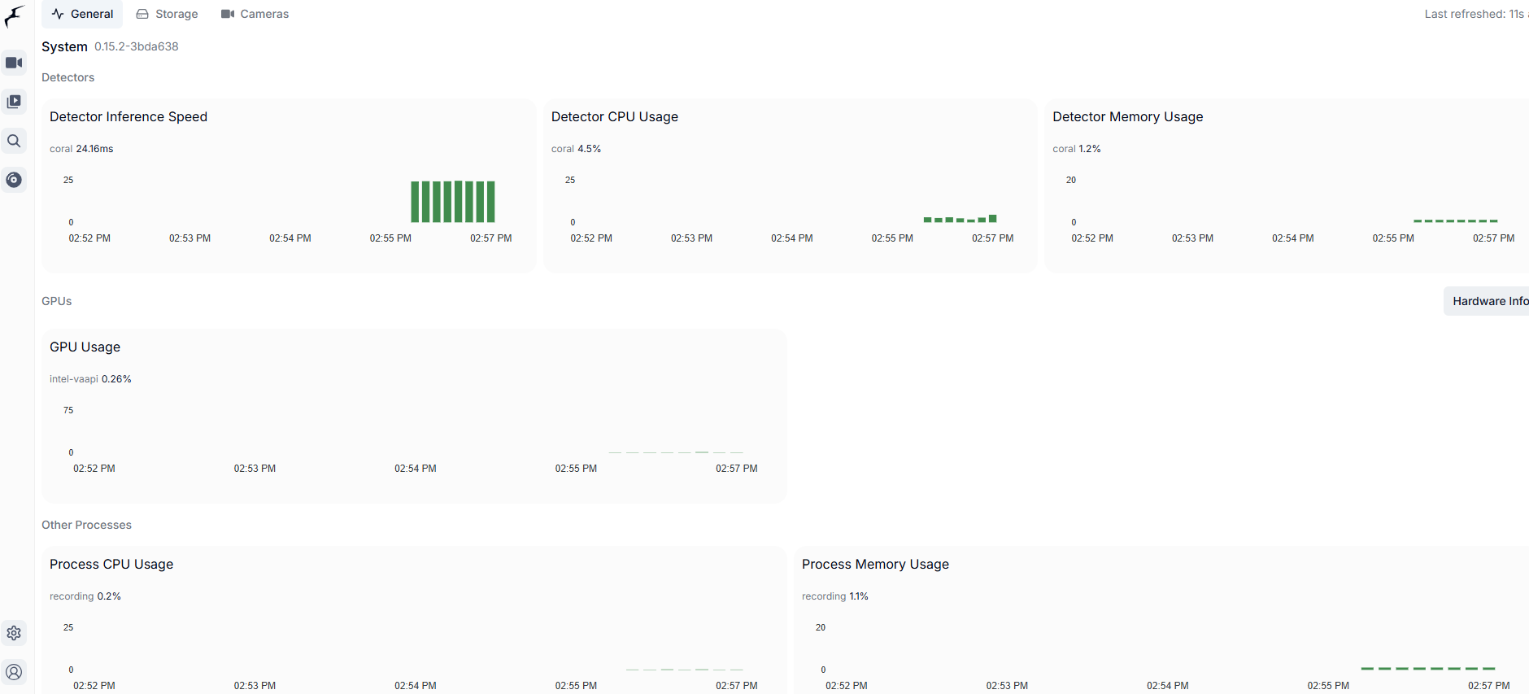Open Explore via the magnifier icon
This screenshot has width=1529, height=694.
pyautogui.click(x=14, y=141)
